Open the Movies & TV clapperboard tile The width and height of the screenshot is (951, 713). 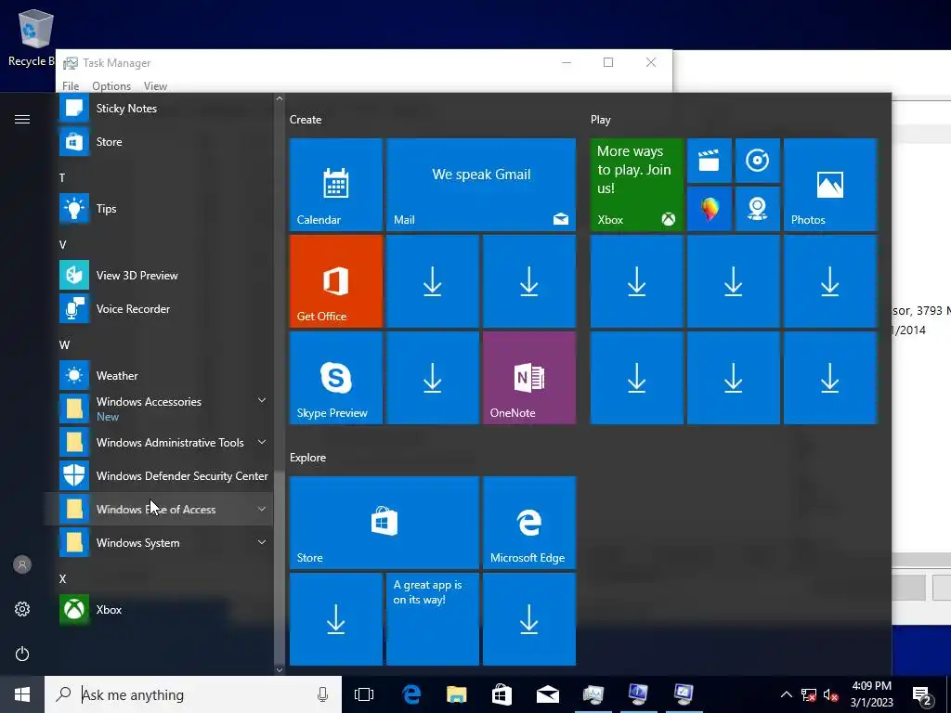coord(709,161)
